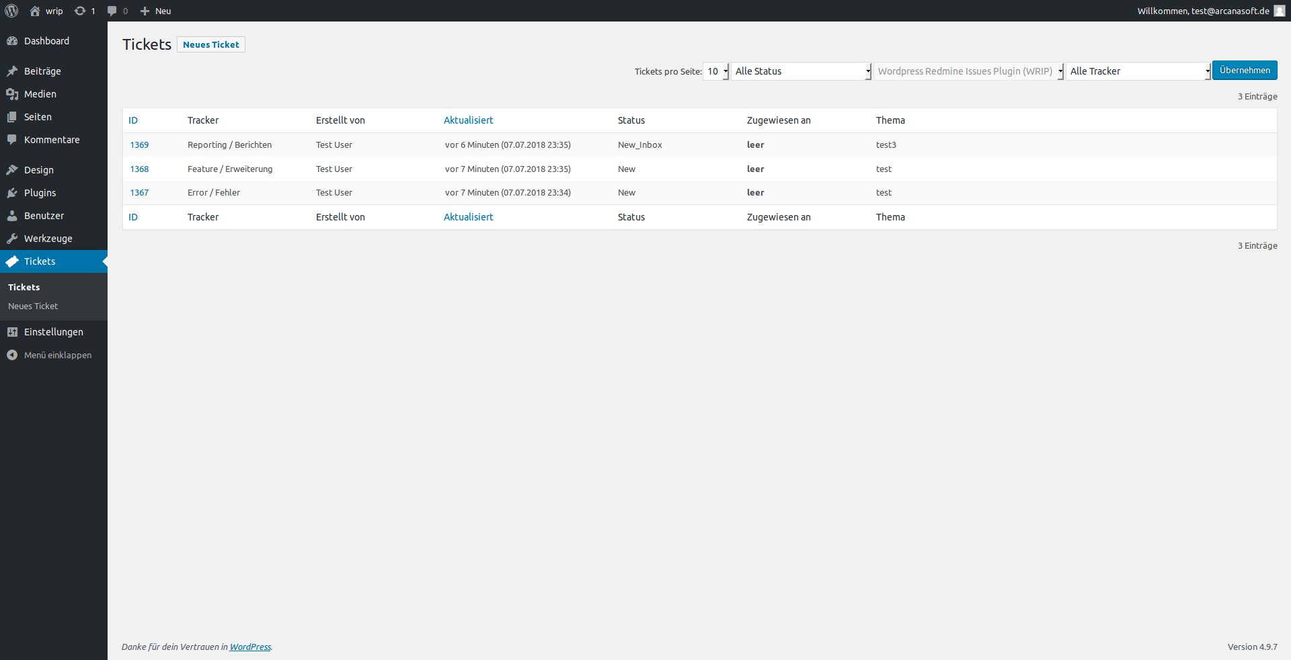This screenshot has width=1291, height=660.
Task: Sort by Aktualisiert in the top header
Action: point(469,120)
